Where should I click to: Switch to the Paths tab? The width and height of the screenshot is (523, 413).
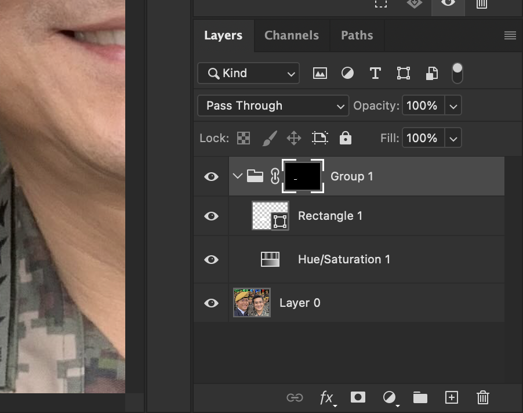(357, 35)
